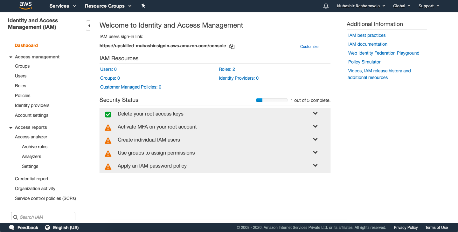Open IAM best practices link
The height and width of the screenshot is (232, 458).
pyautogui.click(x=367, y=35)
